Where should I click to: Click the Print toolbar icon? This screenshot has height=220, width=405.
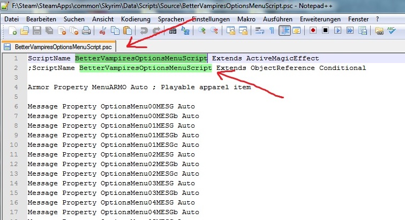(x=85, y=31)
